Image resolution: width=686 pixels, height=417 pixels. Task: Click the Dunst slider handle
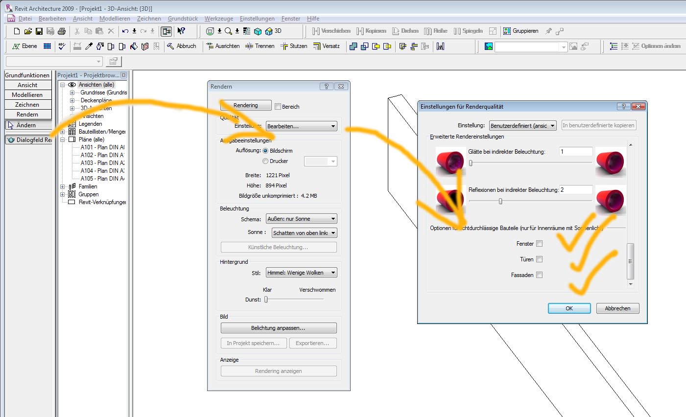point(266,299)
